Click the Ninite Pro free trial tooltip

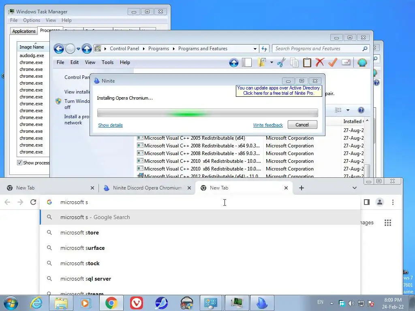pos(279,90)
